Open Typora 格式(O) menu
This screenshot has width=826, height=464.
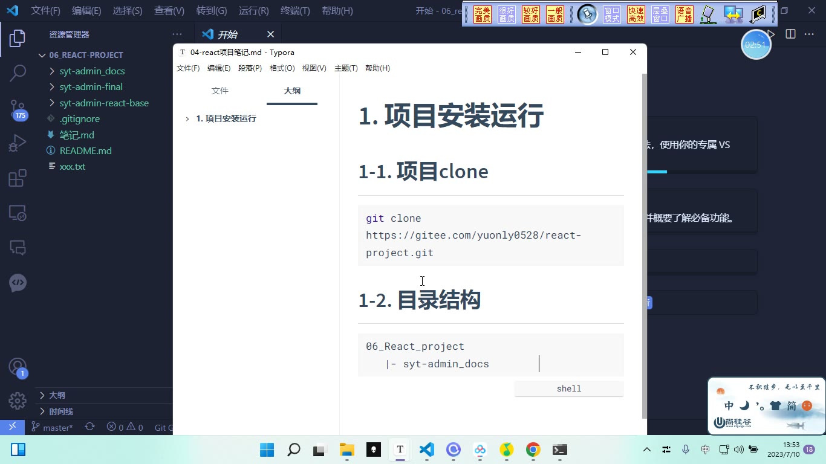(x=282, y=68)
